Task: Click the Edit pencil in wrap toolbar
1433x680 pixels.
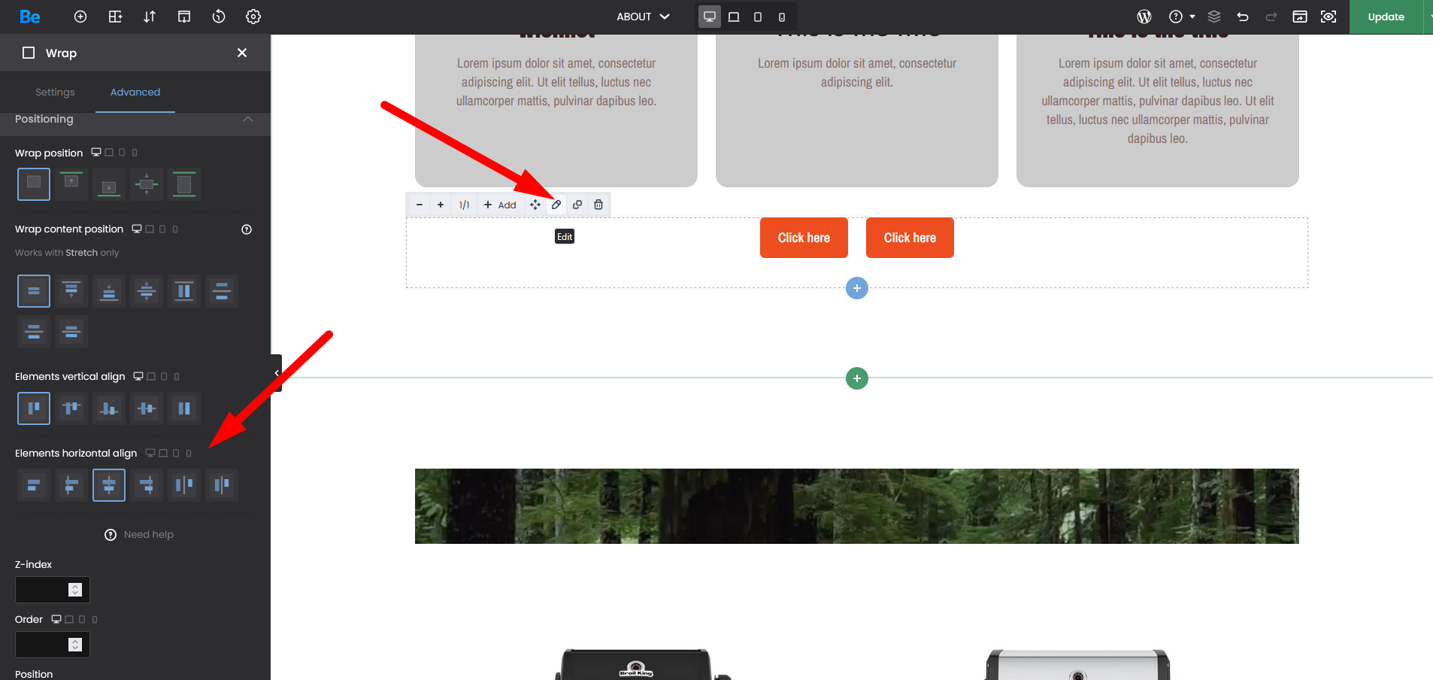Action: click(x=556, y=205)
